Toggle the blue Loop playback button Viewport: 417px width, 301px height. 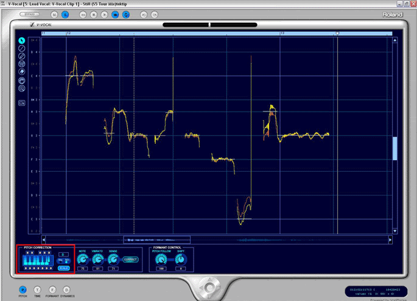tap(126, 15)
